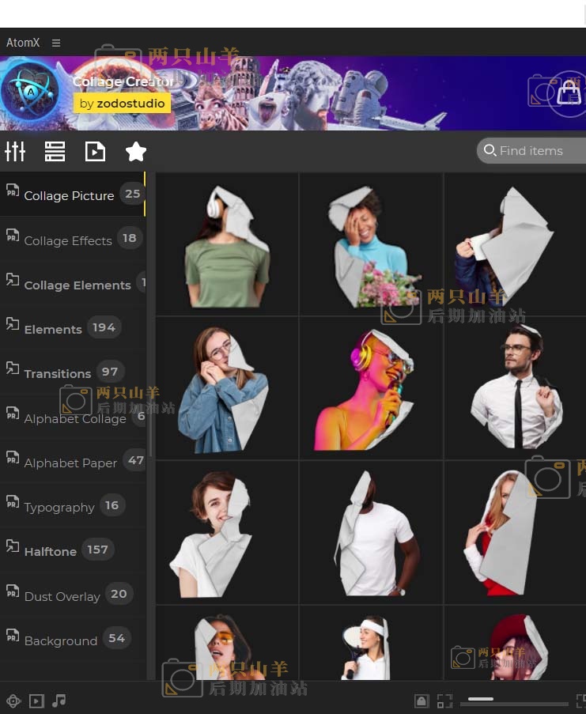The width and height of the screenshot is (586, 714).
Task: Click the thumbnail size slider
Action: 517,701
